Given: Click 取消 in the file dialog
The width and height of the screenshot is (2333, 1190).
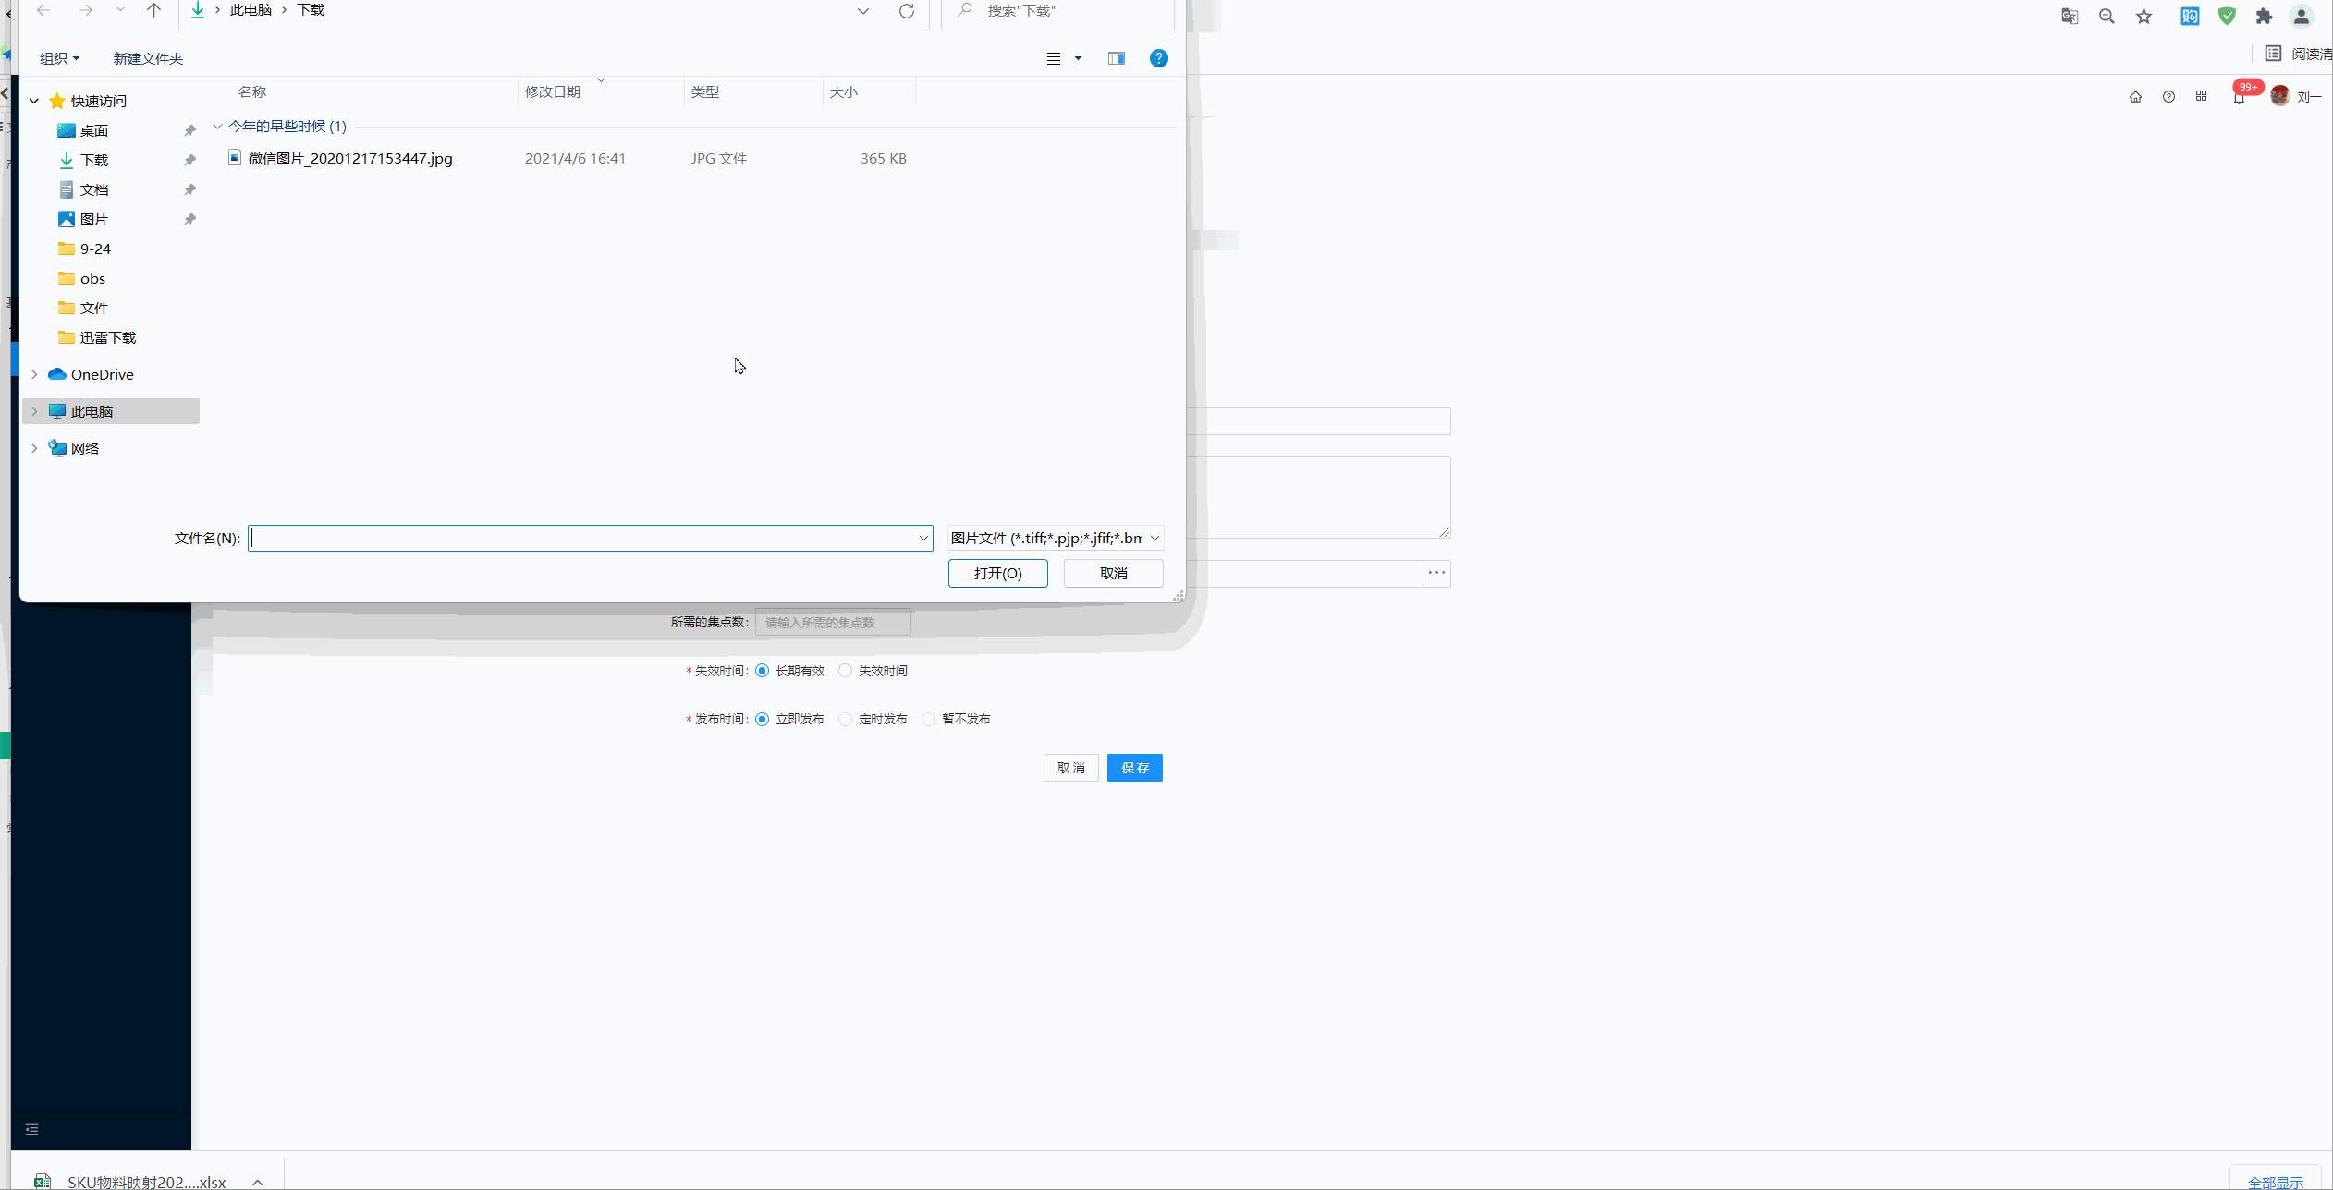Looking at the screenshot, I should (1114, 573).
